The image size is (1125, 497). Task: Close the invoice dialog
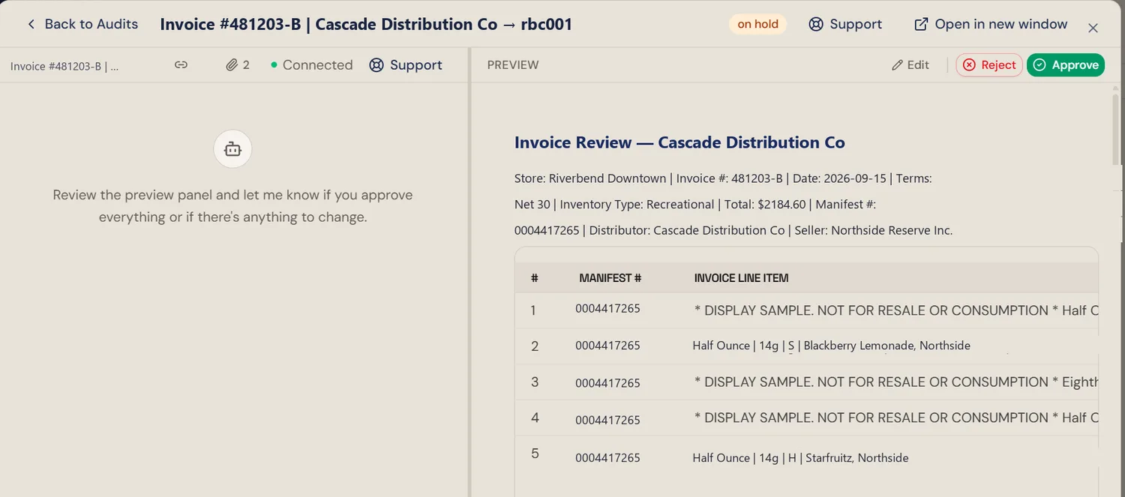pyautogui.click(x=1093, y=28)
